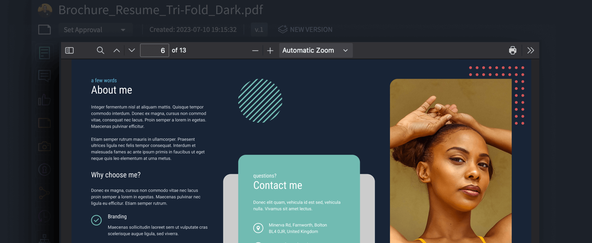
Task: Zoom in with the plus button
Action: tap(270, 51)
